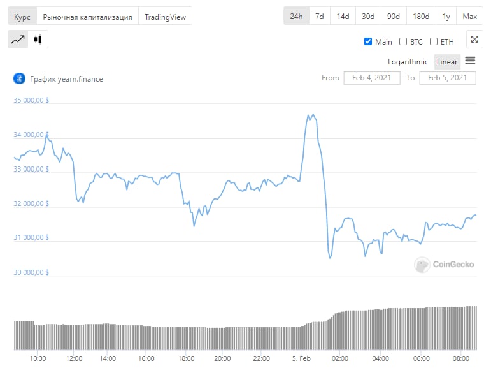Click the To date field Feb 5, 2021
The image size is (484, 375).
pos(447,78)
